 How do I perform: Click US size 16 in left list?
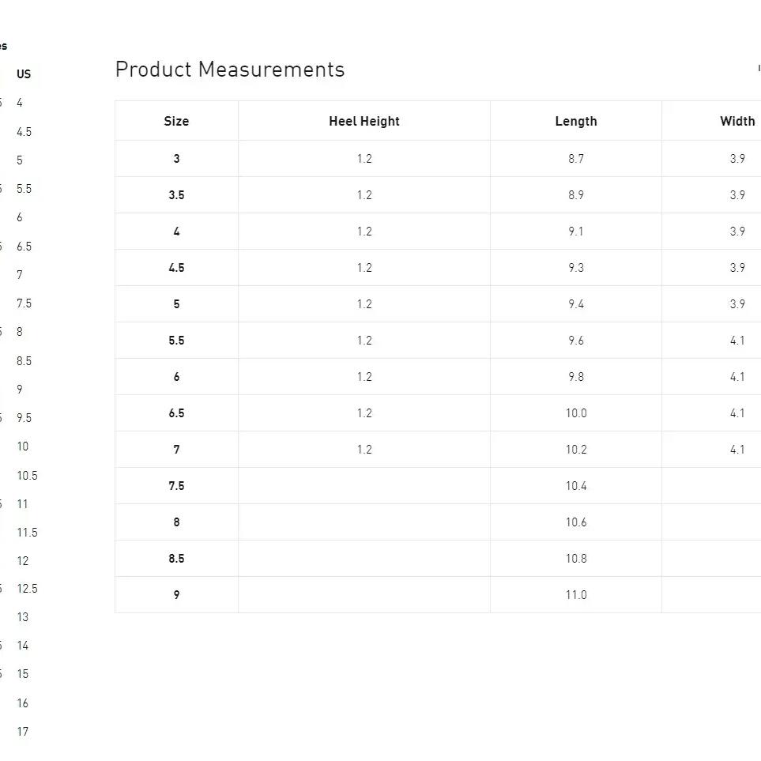pyautogui.click(x=23, y=703)
